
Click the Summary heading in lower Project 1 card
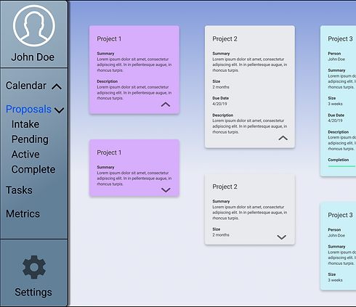(x=105, y=167)
